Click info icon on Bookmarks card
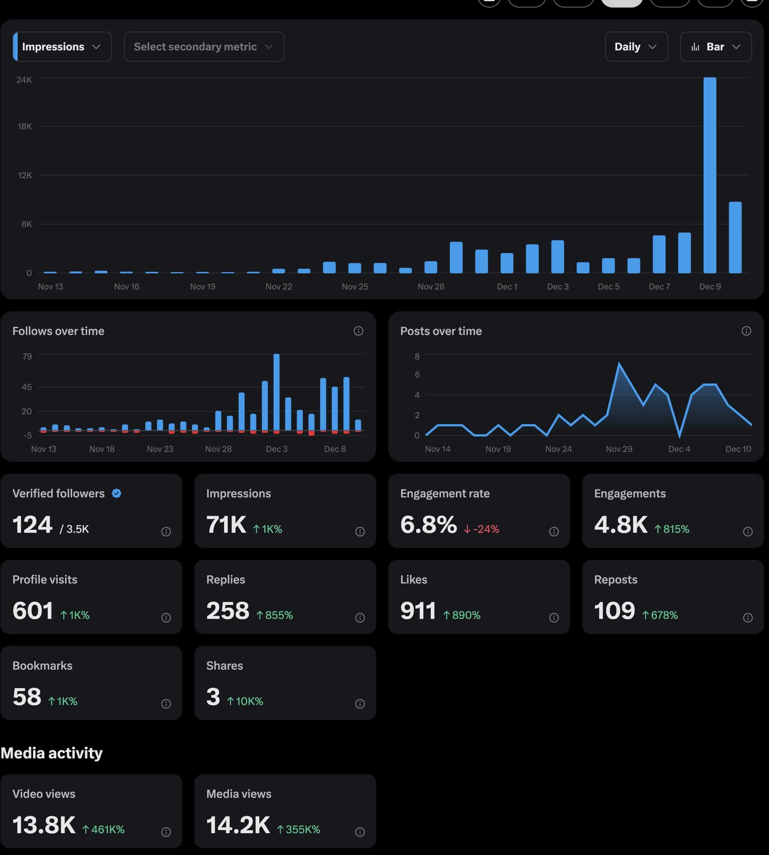Image resolution: width=769 pixels, height=855 pixels. pyautogui.click(x=166, y=704)
